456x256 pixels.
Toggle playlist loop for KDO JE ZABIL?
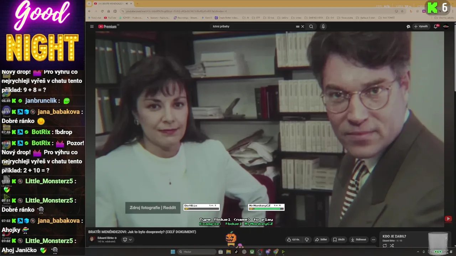385,246
